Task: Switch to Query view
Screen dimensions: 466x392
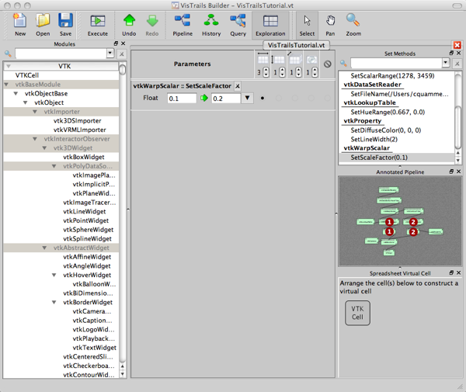Action: [238, 25]
